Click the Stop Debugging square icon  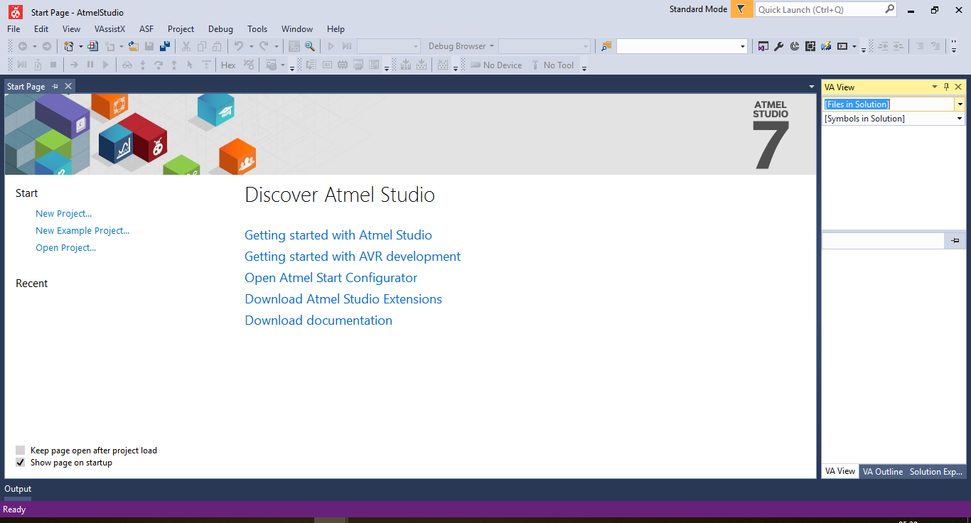[53, 65]
